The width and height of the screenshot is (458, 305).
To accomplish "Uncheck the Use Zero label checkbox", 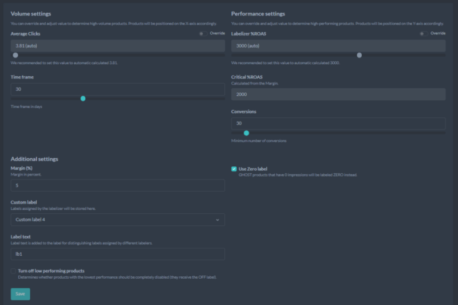I will pyautogui.click(x=234, y=169).
